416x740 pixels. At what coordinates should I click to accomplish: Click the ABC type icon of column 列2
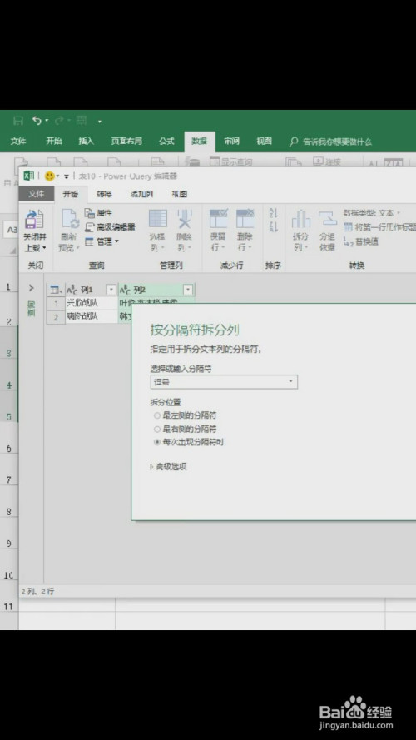[125, 290]
